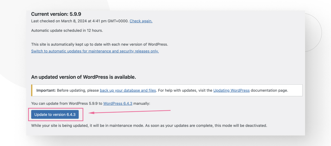Viewport: 331px width, 146px height.
Task: Click the bold Important: label in notice
Action: (46, 90)
